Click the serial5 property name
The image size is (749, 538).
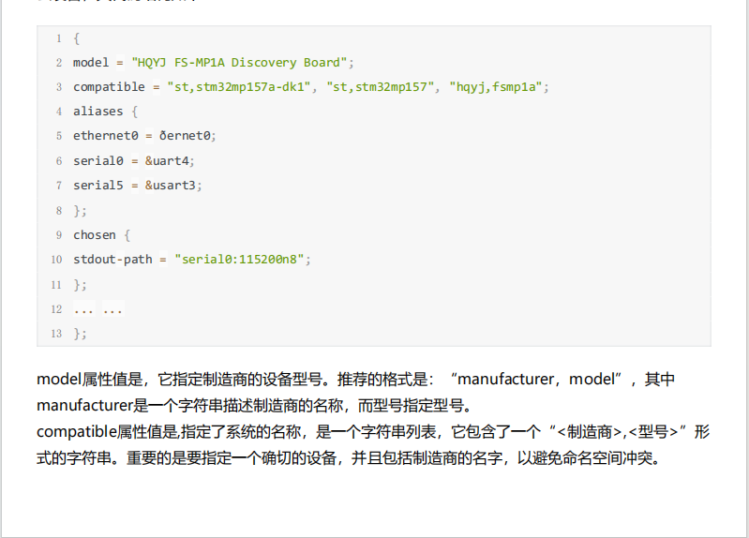click(x=97, y=186)
